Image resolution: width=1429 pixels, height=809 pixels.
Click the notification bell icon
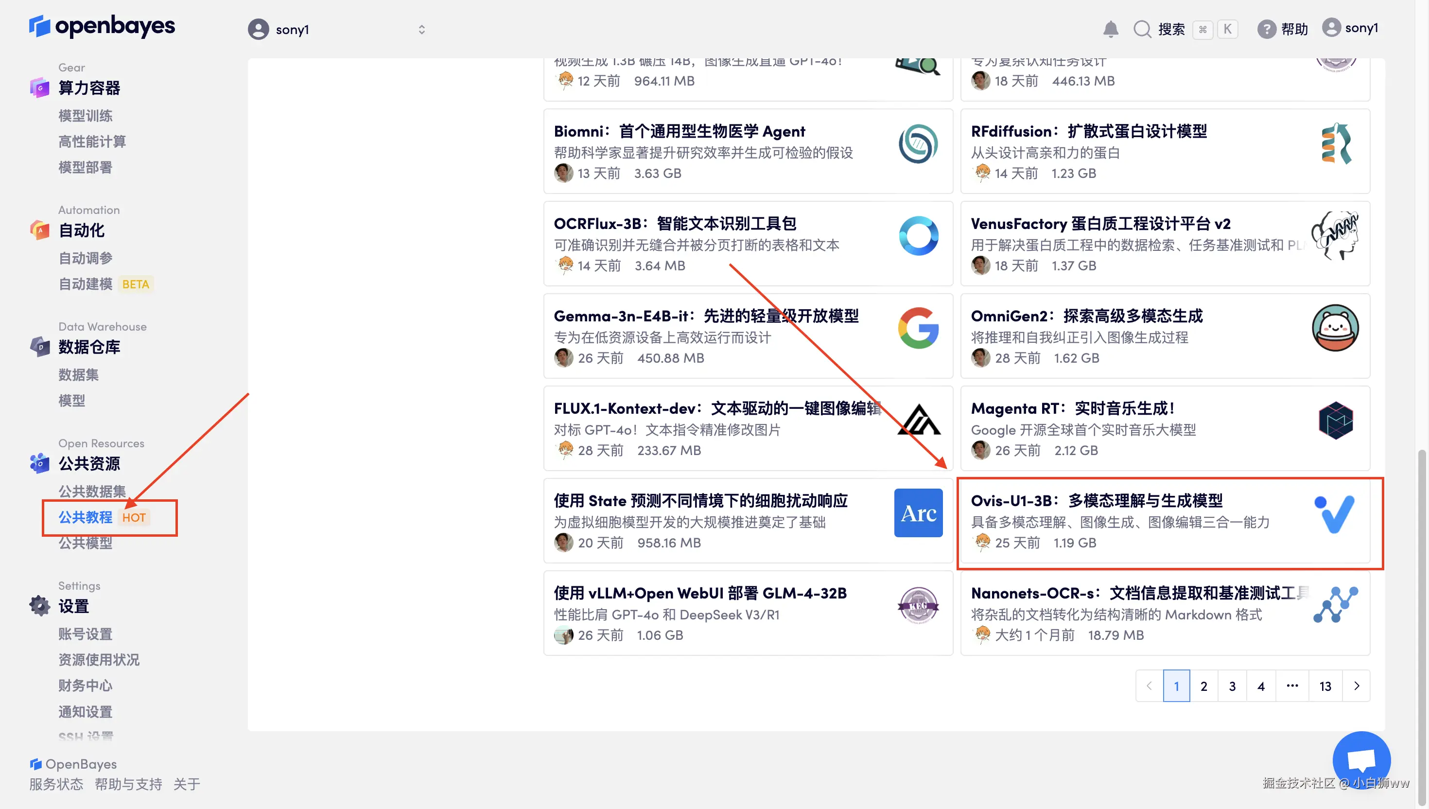click(x=1110, y=29)
